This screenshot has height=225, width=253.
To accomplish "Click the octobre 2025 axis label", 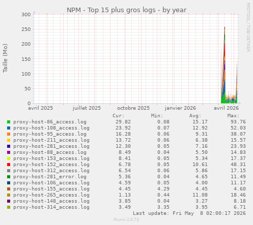I will (133, 108).
